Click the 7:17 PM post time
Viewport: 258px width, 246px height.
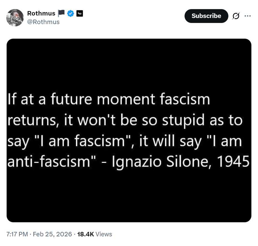[17, 234]
